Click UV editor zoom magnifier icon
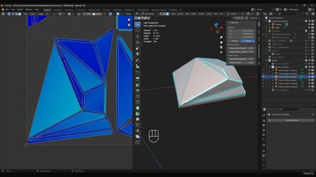Image resolution: width=316 pixels, height=177 pixels. pos(129,20)
